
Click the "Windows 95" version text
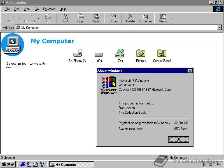[127, 85]
